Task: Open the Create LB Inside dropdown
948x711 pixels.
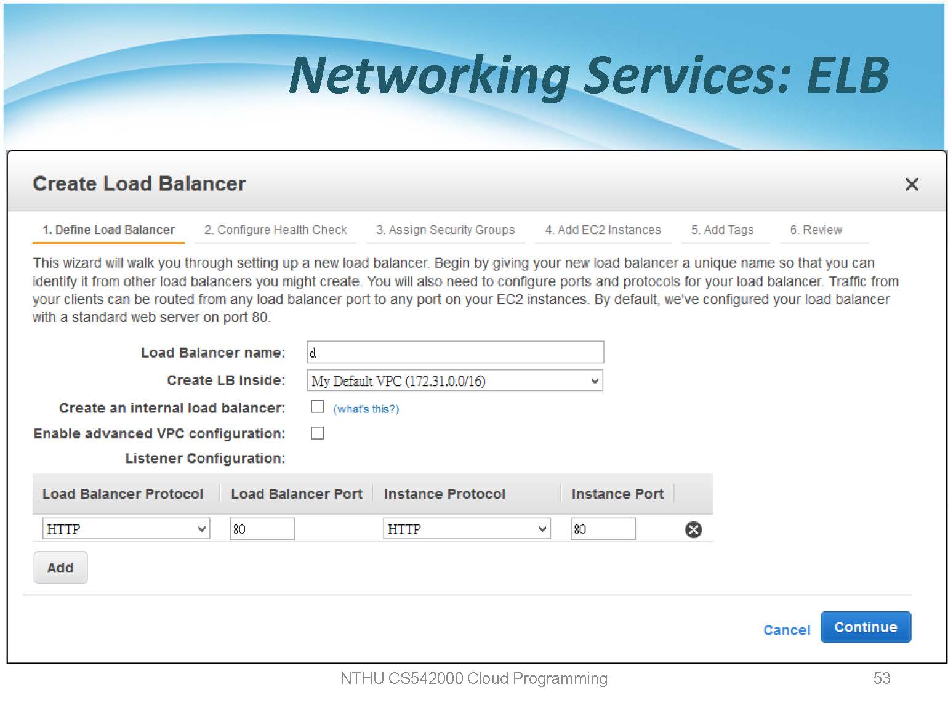Action: (x=454, y=381)
